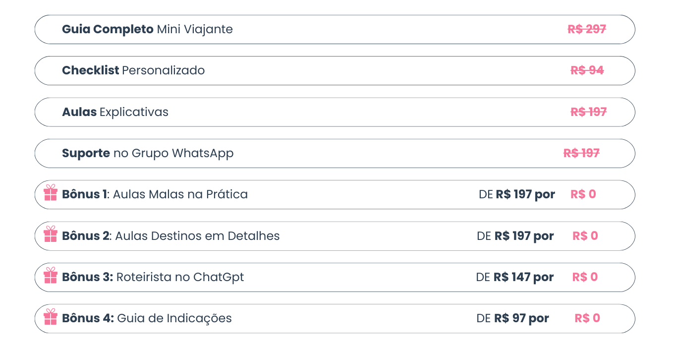Image resolution: width=677 pixels, height=349 pixels.
Task: Click the Suporte no Grupo WhatsApp text
Action: (x=148, y=153)
